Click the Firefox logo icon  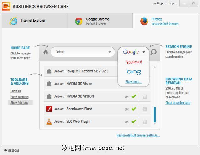[144, 21]
